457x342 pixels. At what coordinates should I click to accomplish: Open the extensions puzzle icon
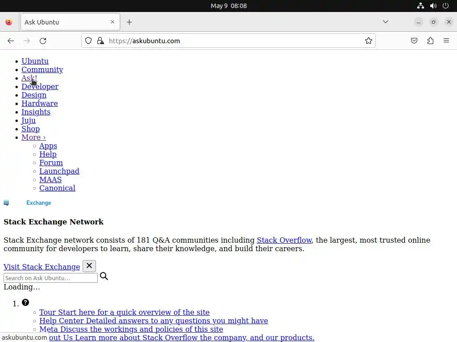430,41
